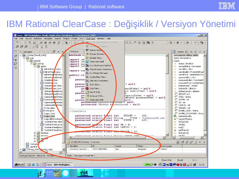Collapse the cdshop folder

[31, 64]
